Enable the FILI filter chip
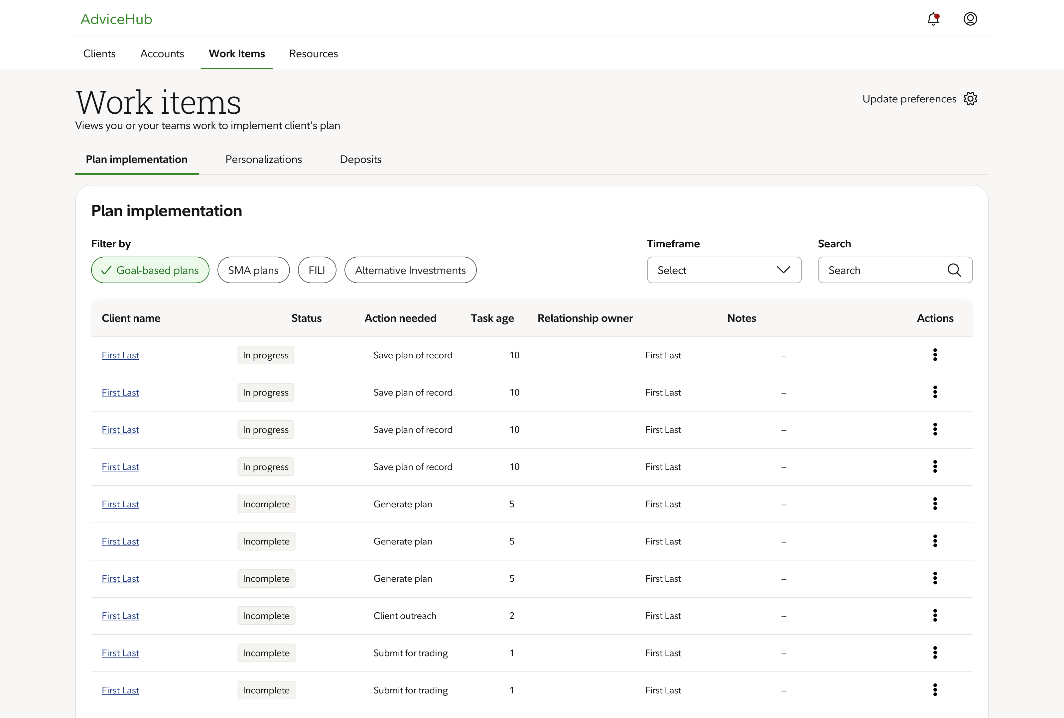This screenshot has width=1064, height=718. (317, 270)
